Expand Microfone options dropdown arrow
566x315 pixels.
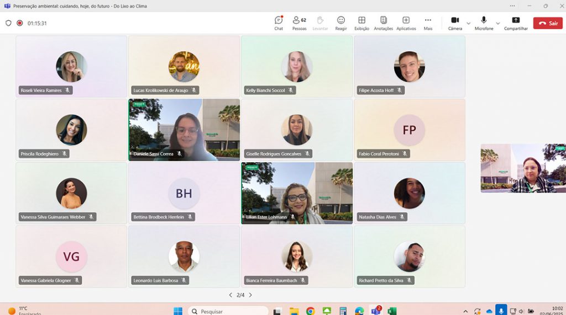(x=498, y=23)
